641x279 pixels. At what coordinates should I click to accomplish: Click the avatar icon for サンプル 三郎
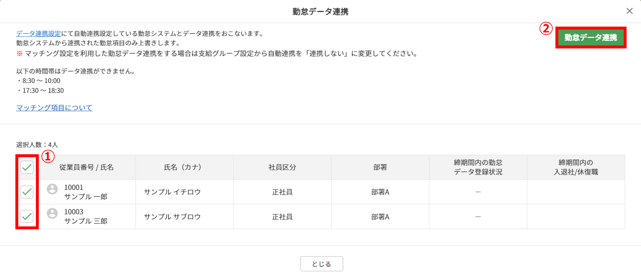tap(52, 213)
